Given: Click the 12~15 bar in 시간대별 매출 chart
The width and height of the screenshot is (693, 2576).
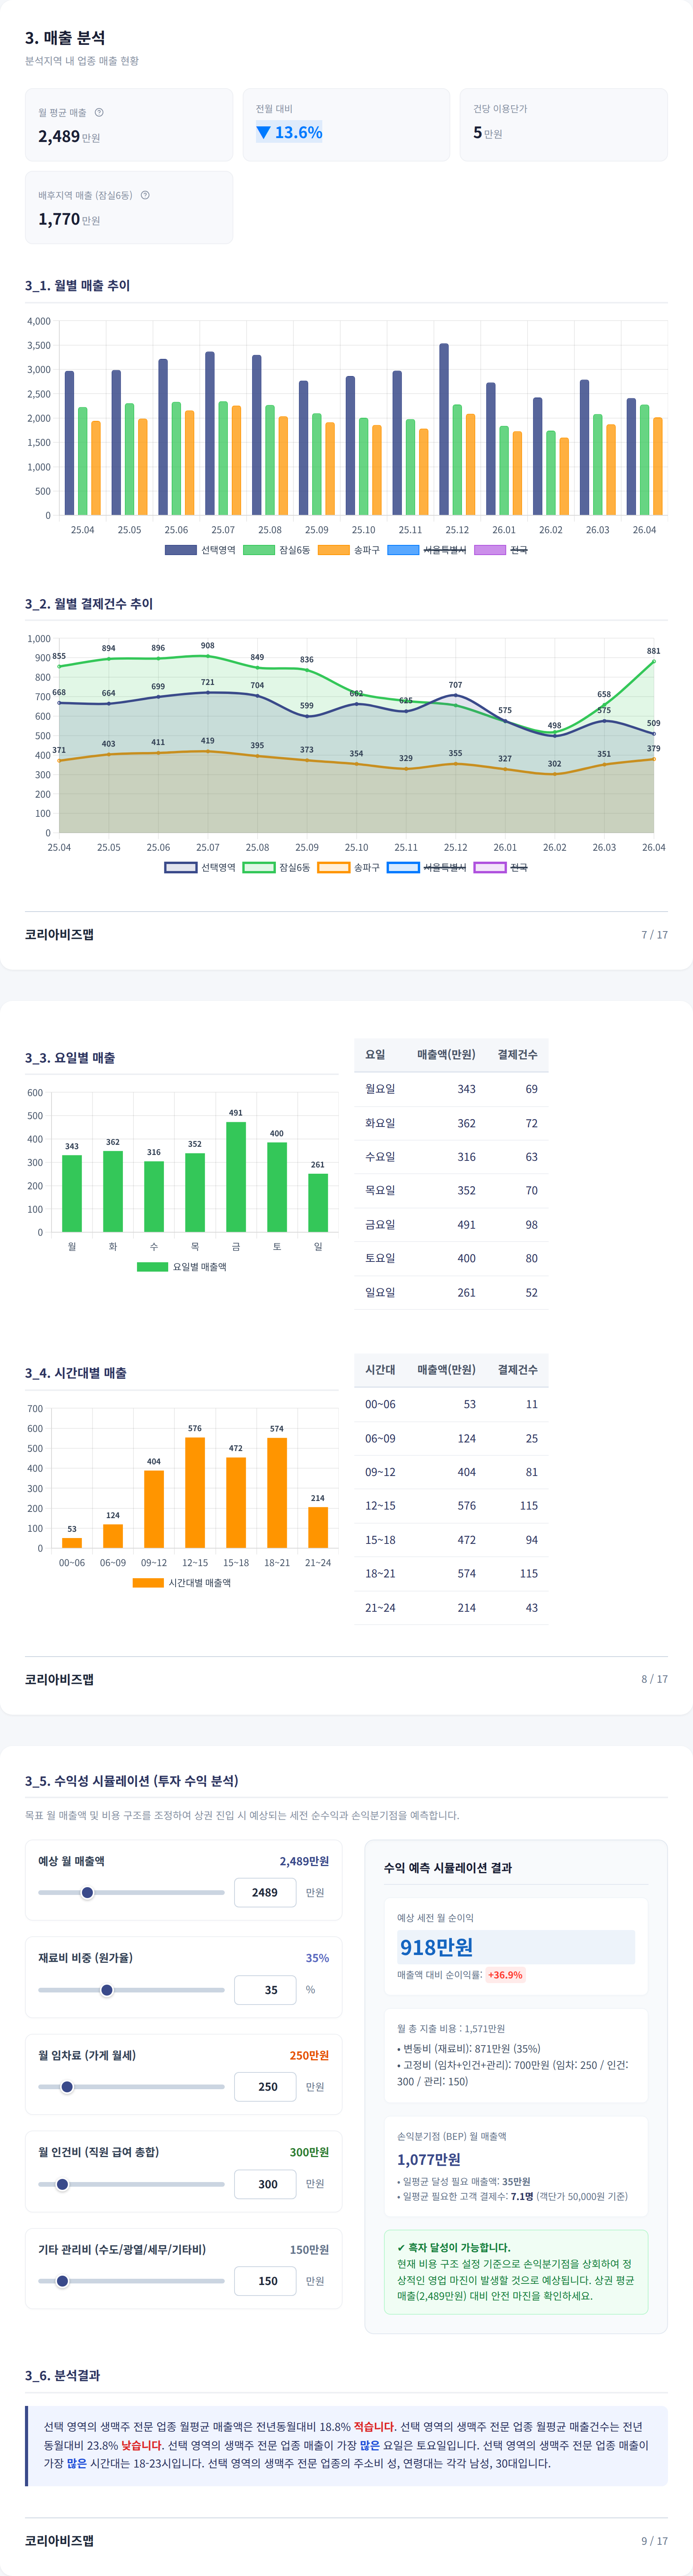Looking at the screenshot, I should pos(195,1493).
